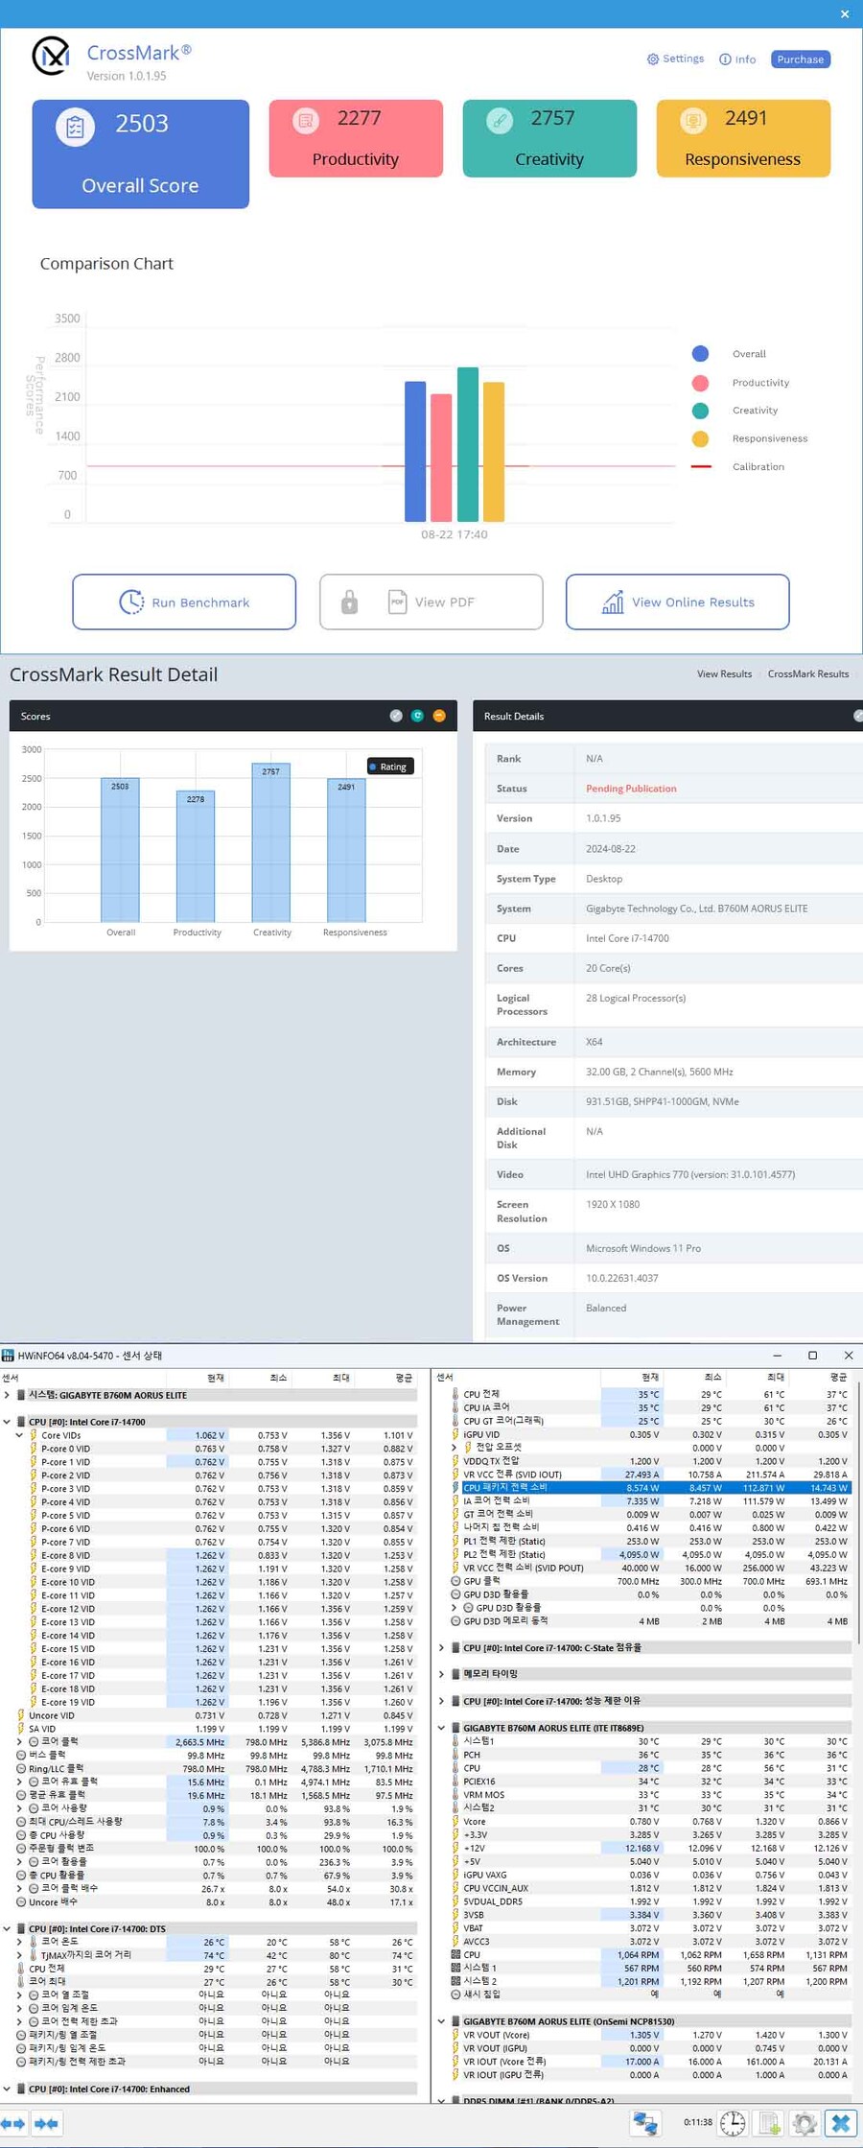Viewport: 863px width, 2148px height.
Task: Collapse the Core VIDs tree group
Action: click(x=19, y=1435)
